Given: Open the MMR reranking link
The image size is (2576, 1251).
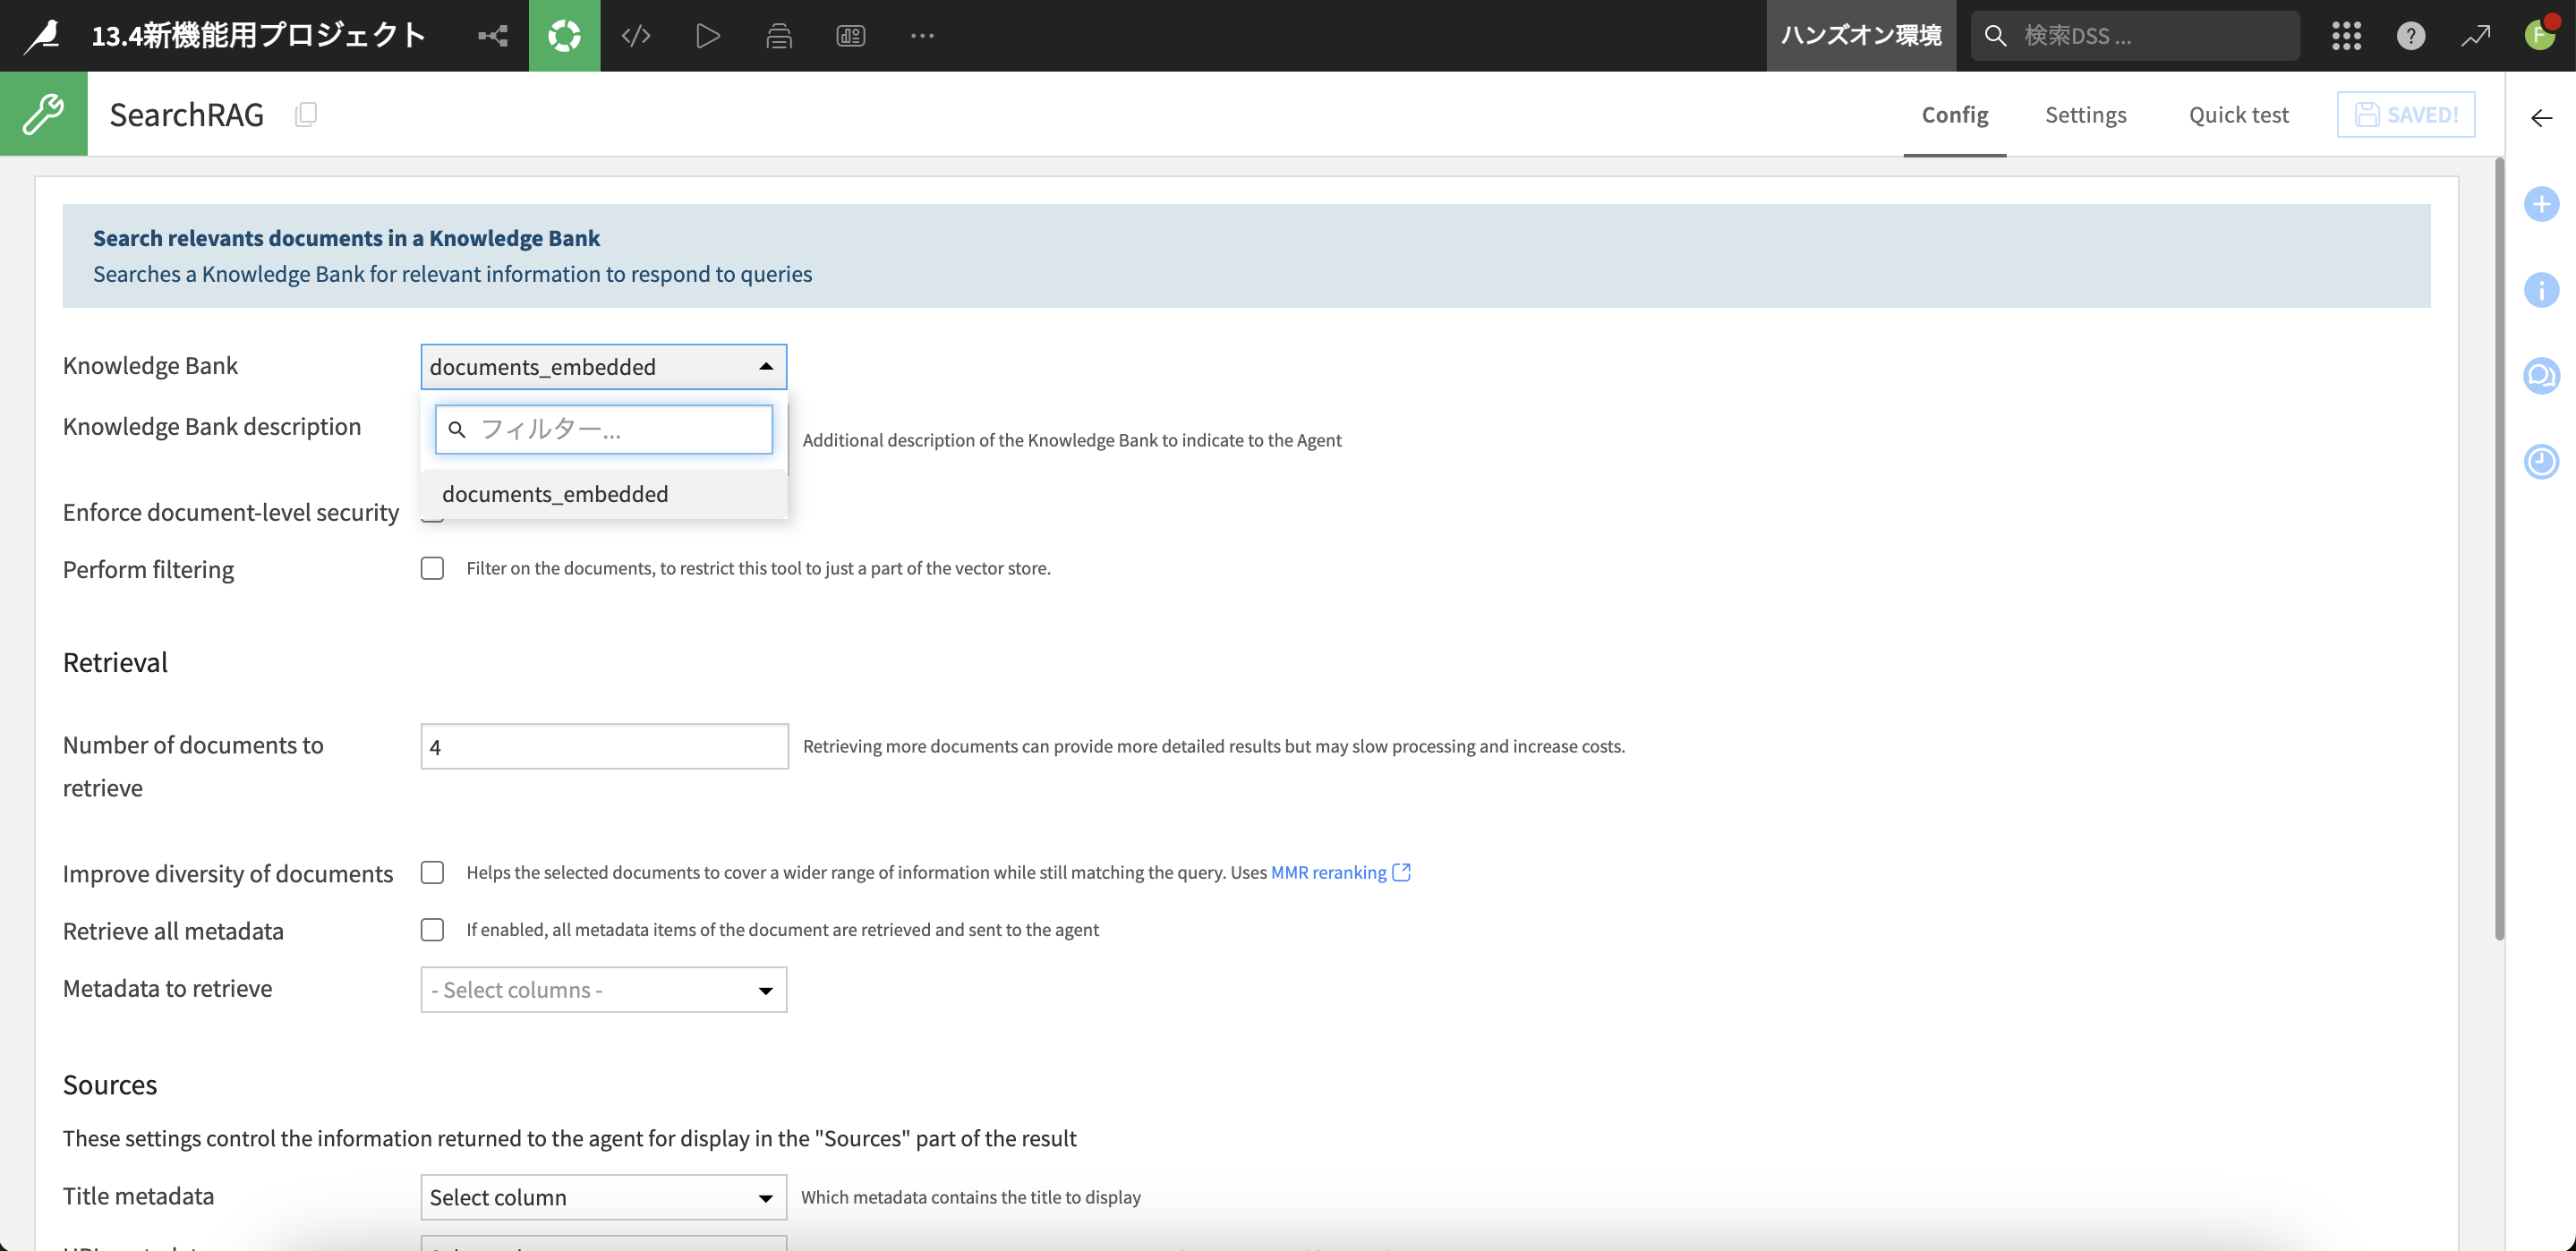Looking at the screenshot, I should point(1329,872).
